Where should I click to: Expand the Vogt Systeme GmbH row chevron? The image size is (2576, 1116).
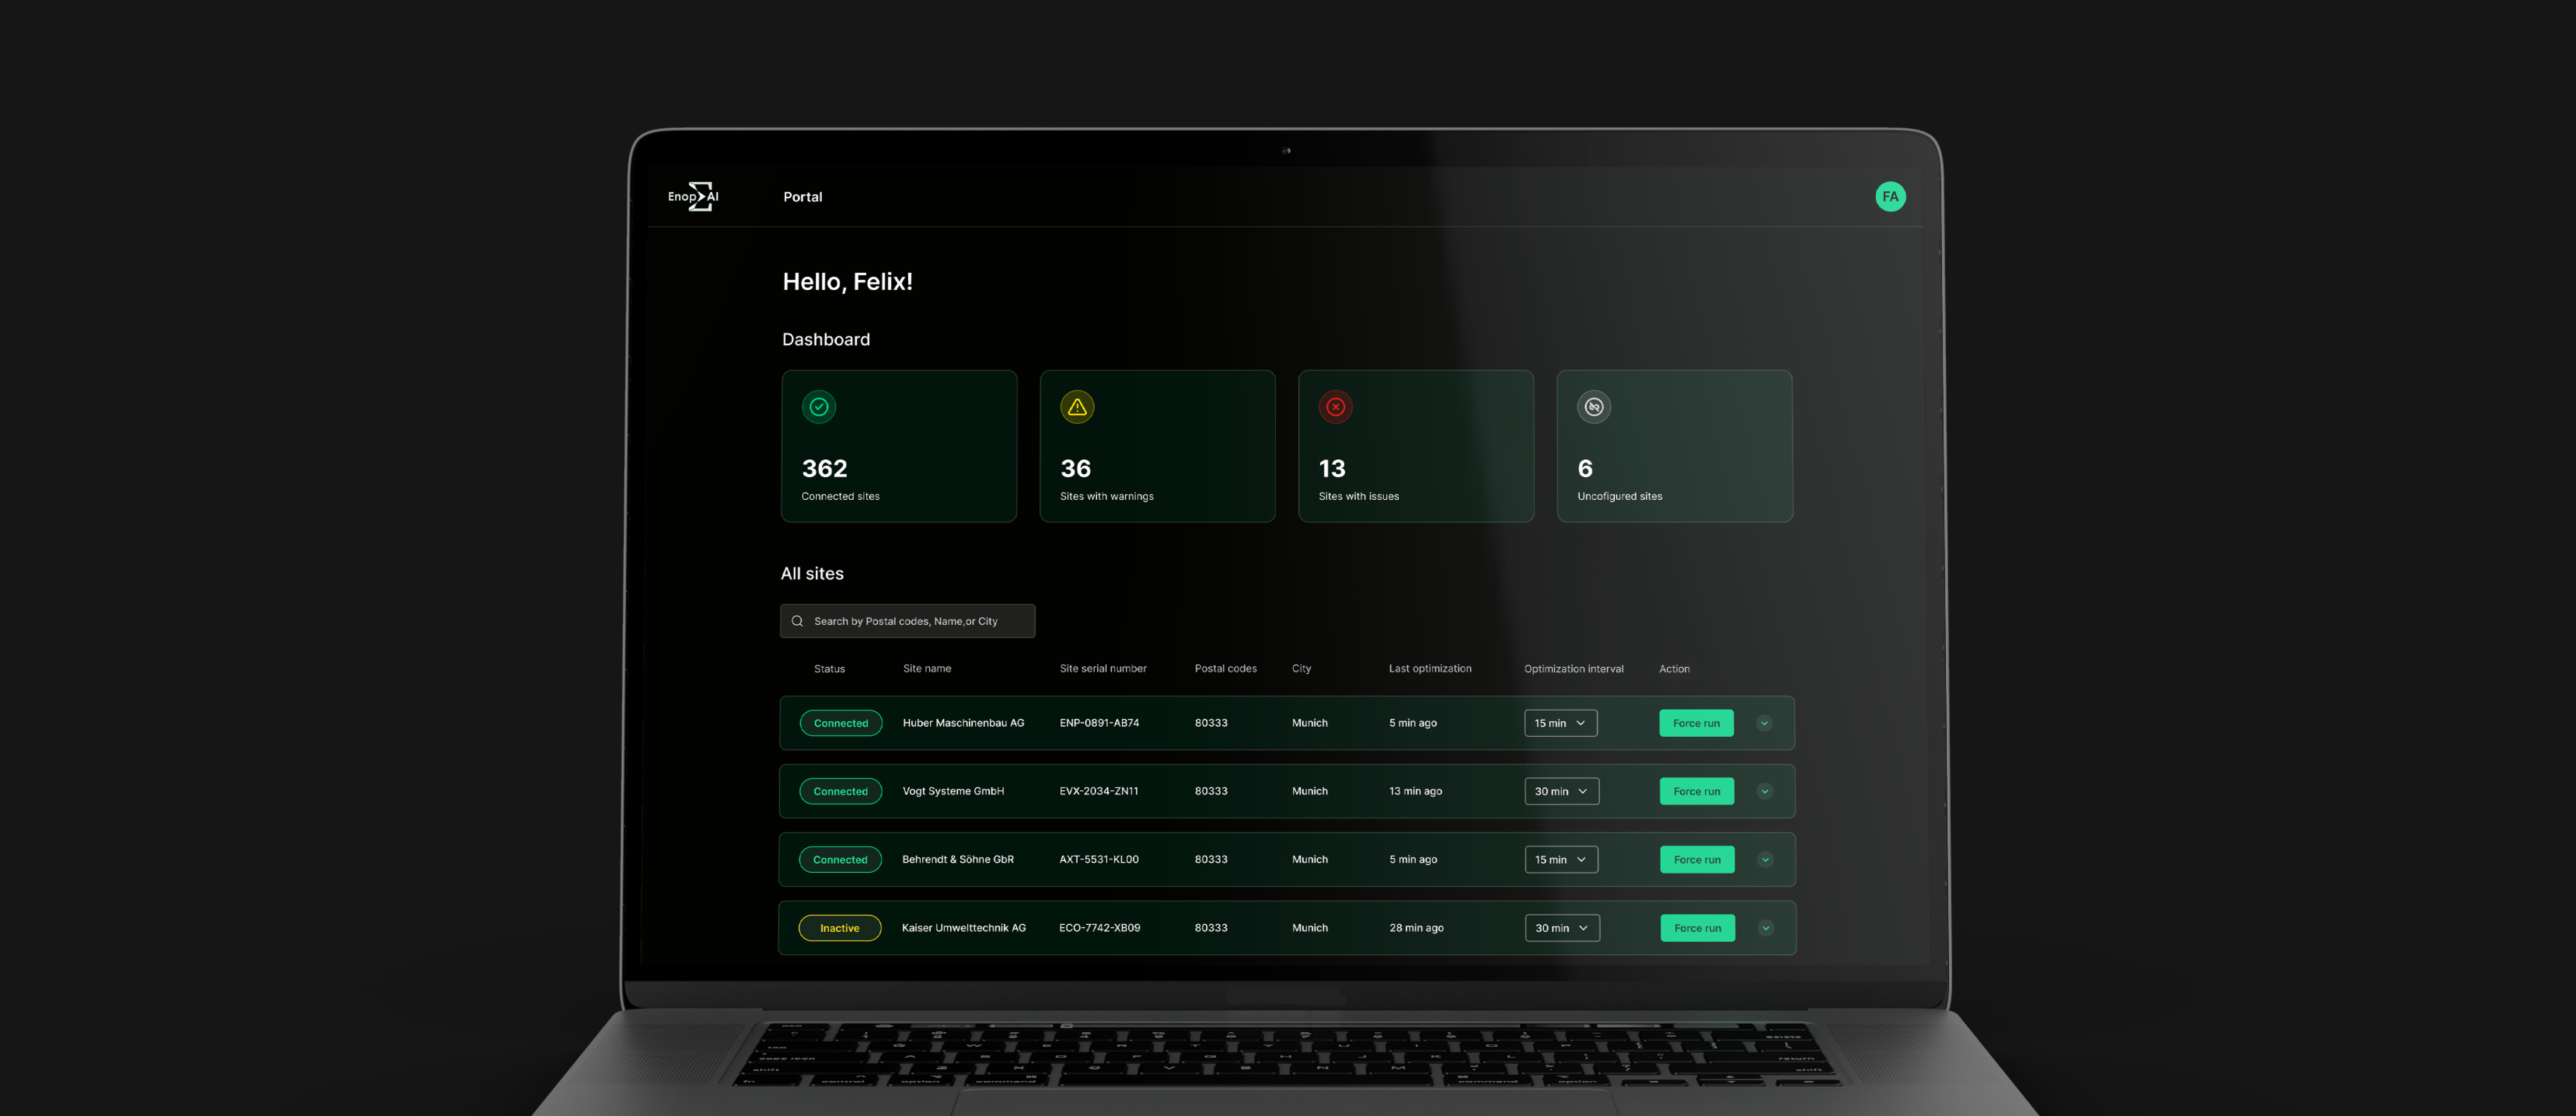1764,791
